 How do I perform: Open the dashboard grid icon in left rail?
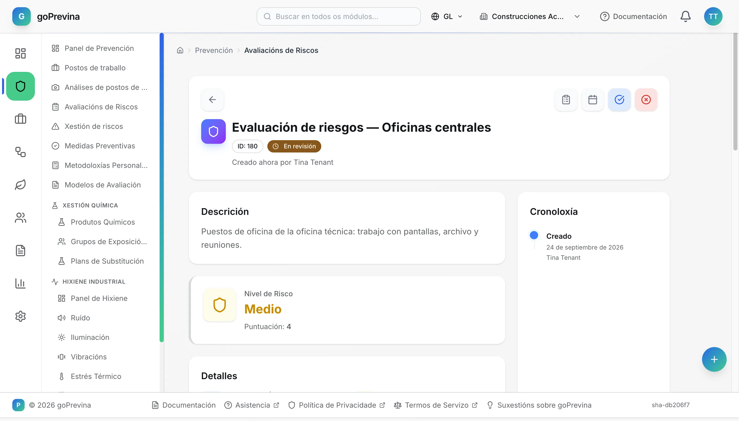(x=20, y=53)
